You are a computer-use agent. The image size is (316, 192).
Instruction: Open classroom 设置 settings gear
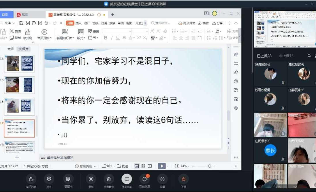[162, 179]
